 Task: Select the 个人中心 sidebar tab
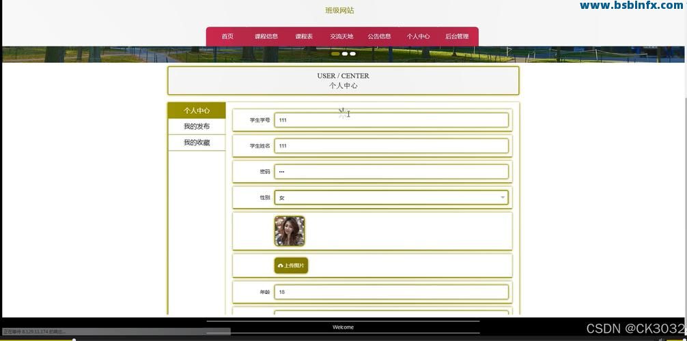[x=197, y=110]
